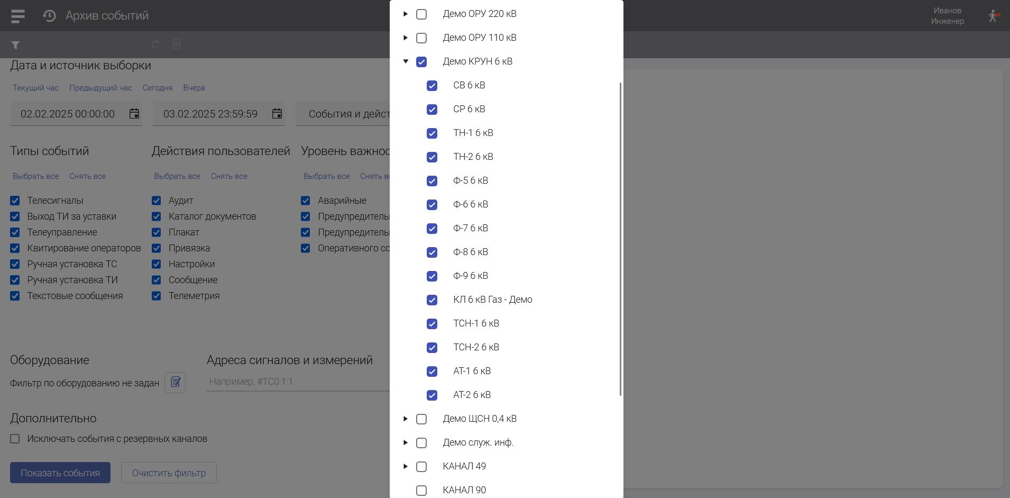This screenshot has height=498, width=1010.
Task: Click the Очистить фильтр button
Action: [x=169, y=473]
